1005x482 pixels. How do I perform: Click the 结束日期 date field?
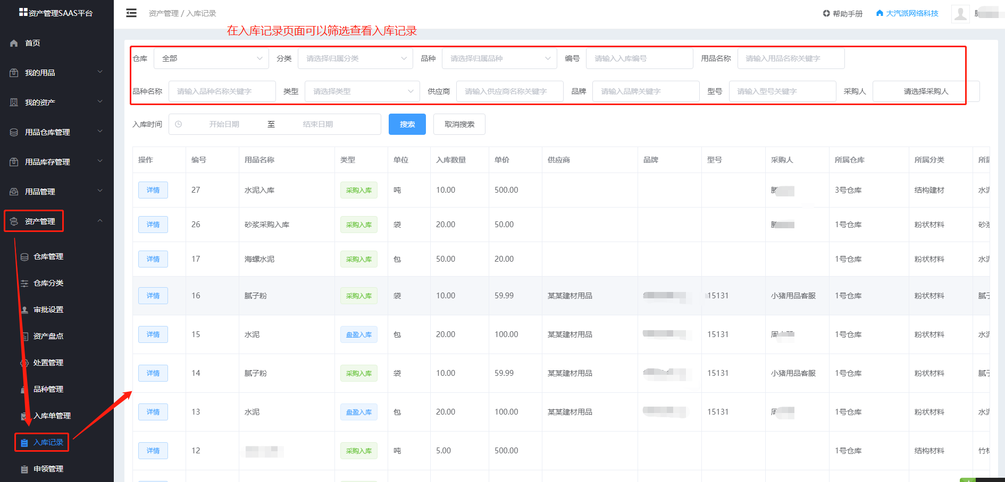318,124
